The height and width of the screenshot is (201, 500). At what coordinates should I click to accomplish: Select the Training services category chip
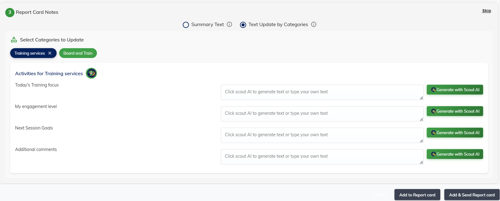[30, 53]
